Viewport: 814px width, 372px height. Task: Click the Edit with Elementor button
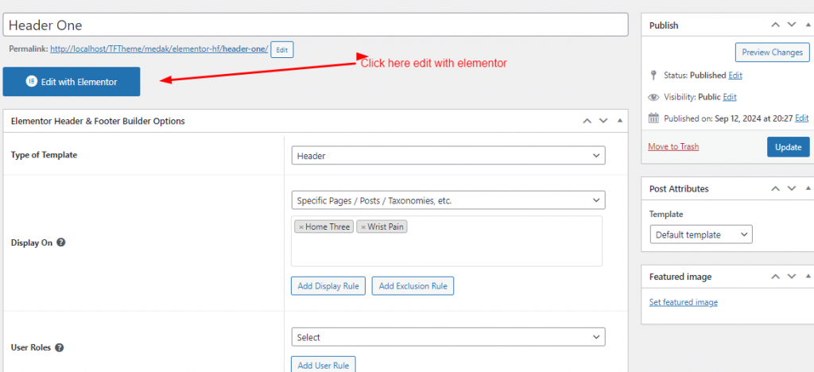72,82
